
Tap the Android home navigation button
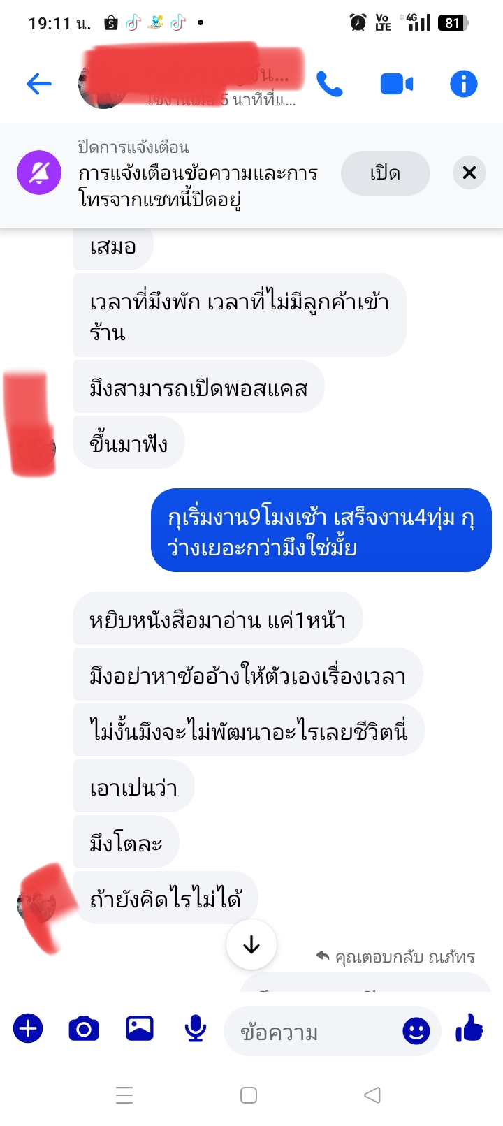(249, 1095)
